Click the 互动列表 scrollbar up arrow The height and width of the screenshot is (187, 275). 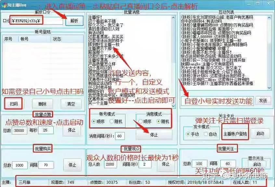269,18
